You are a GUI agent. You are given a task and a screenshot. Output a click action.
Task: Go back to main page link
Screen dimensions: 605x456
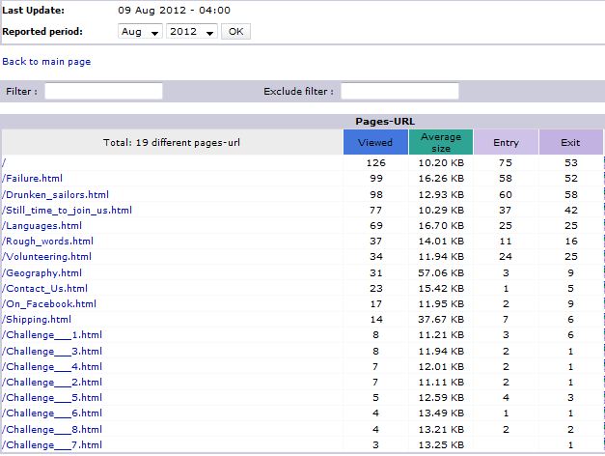click(46, 62)
